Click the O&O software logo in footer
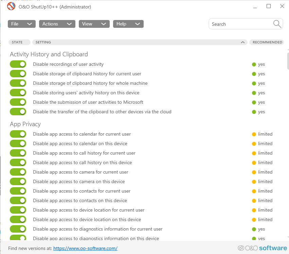Screen dimensions: 289x254 point(262,248)
